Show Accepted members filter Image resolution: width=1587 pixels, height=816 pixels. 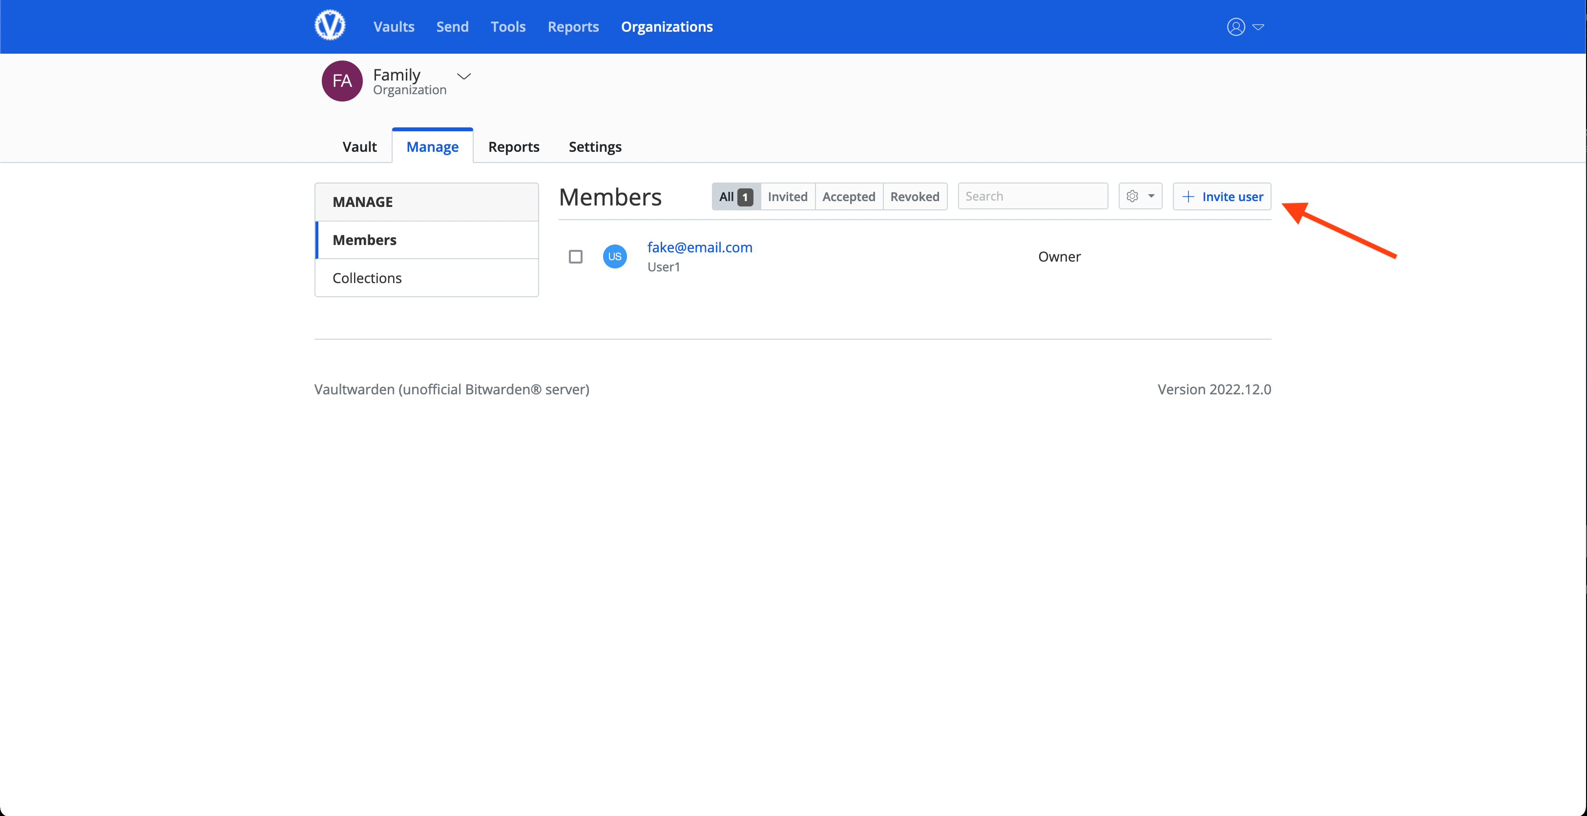pos(848,197)
